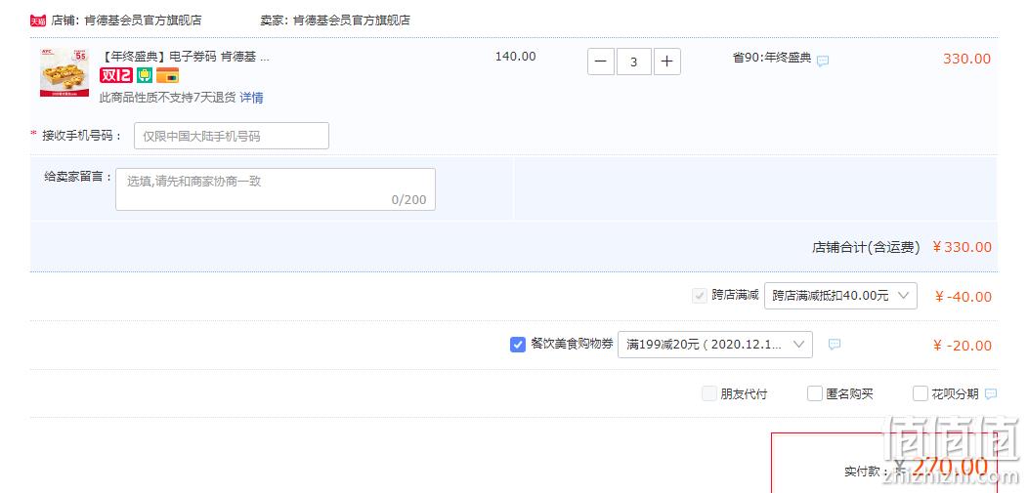Expand the 满199减20元 coupon dropdown
The width and height of the screenshot is (1028, 493).
pyautogui.click(x=714, y=345)
